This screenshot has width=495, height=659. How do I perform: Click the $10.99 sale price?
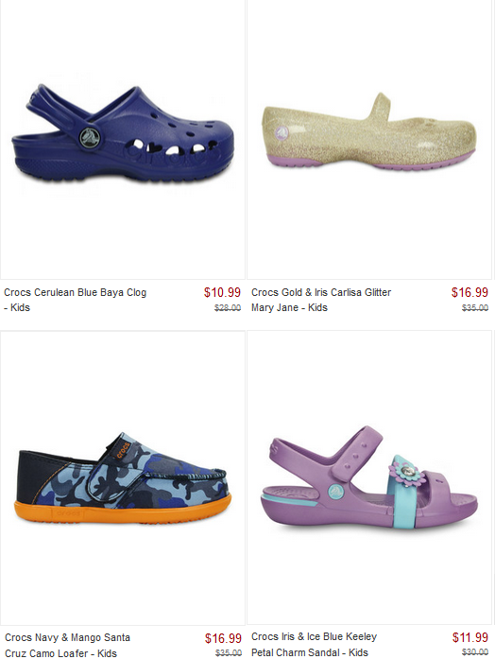(222, 292)
